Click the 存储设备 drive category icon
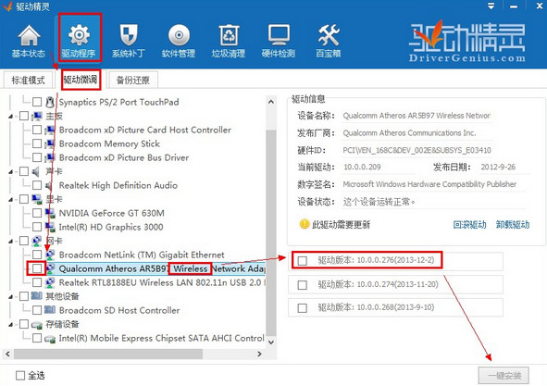The image size is (547, 386). pyautogui.click(x=36, y=325)
